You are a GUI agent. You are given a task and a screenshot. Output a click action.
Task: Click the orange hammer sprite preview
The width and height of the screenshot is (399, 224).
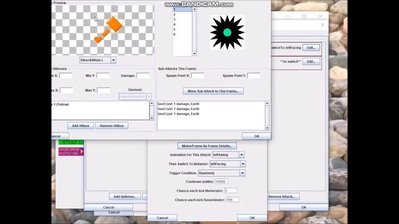108,30
